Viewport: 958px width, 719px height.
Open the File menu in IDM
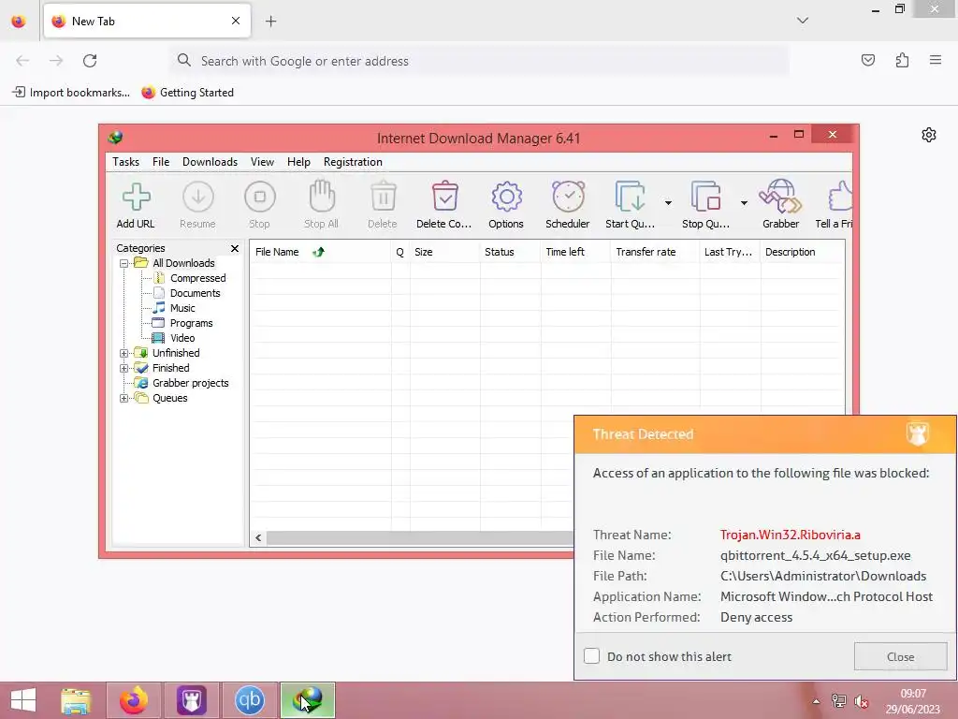pos(161,162)
